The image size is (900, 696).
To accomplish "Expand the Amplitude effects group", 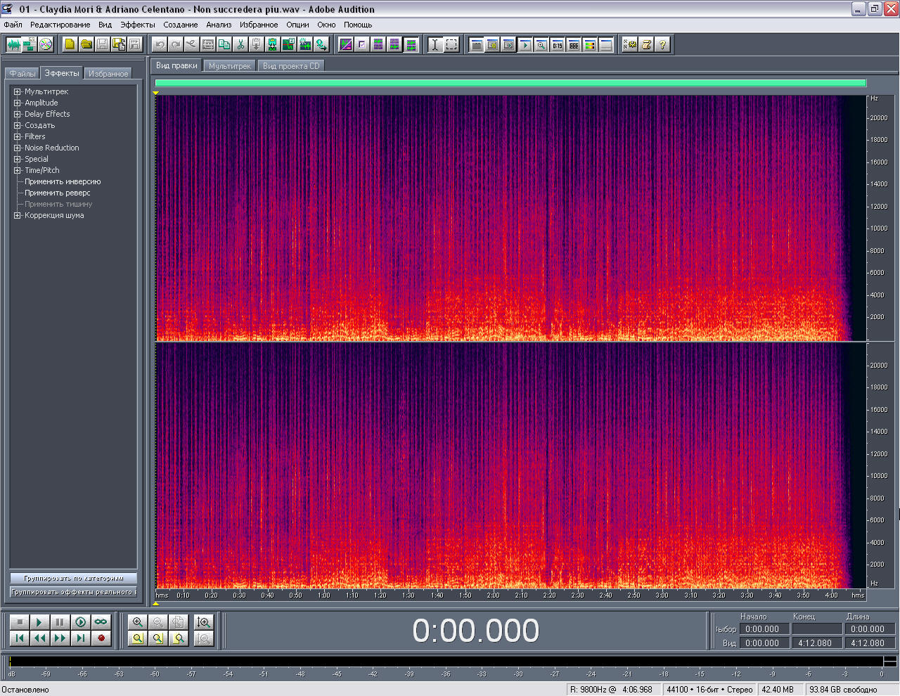I will coord(18,103).
